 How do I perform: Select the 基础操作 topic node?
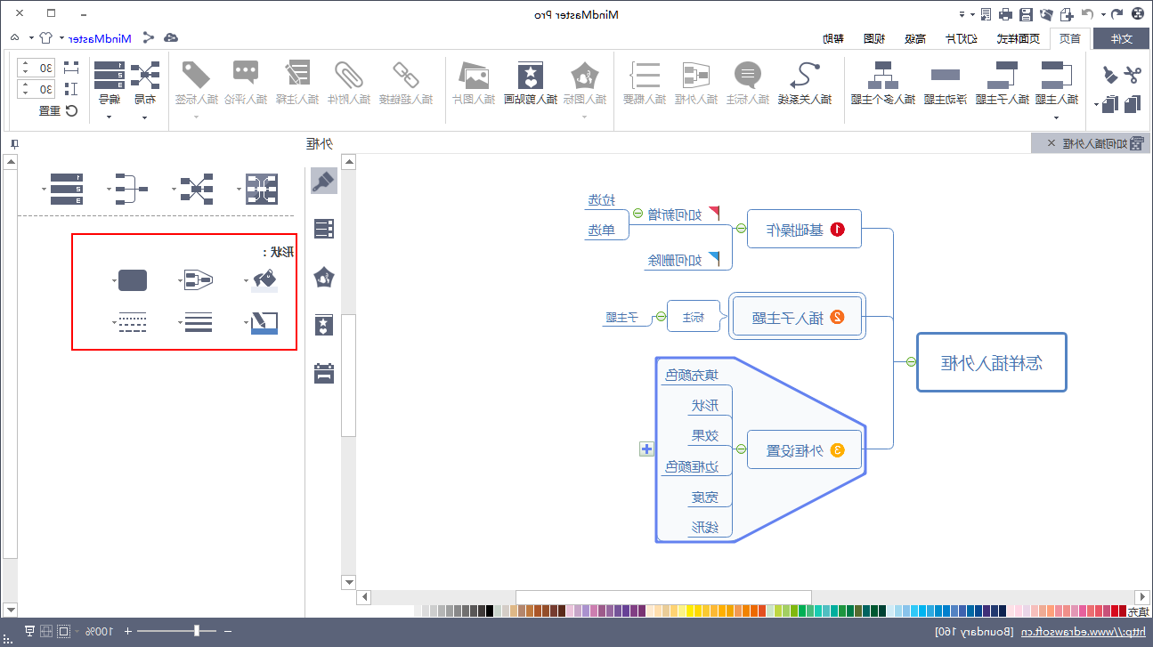tap(805, 229)
